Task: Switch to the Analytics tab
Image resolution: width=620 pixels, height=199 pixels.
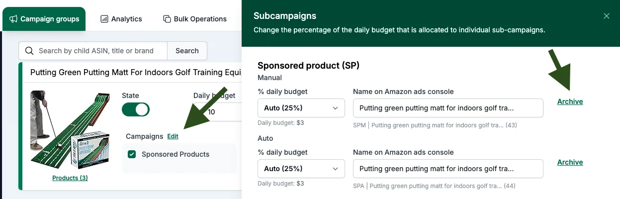Action: click(121, 19)
